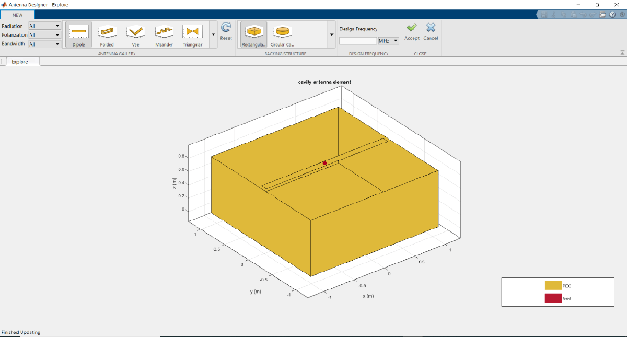The width and height of the screenshot is (627, 337).
Task: Change frequency units from the MHz dropdown
Action: click(388, 41)
